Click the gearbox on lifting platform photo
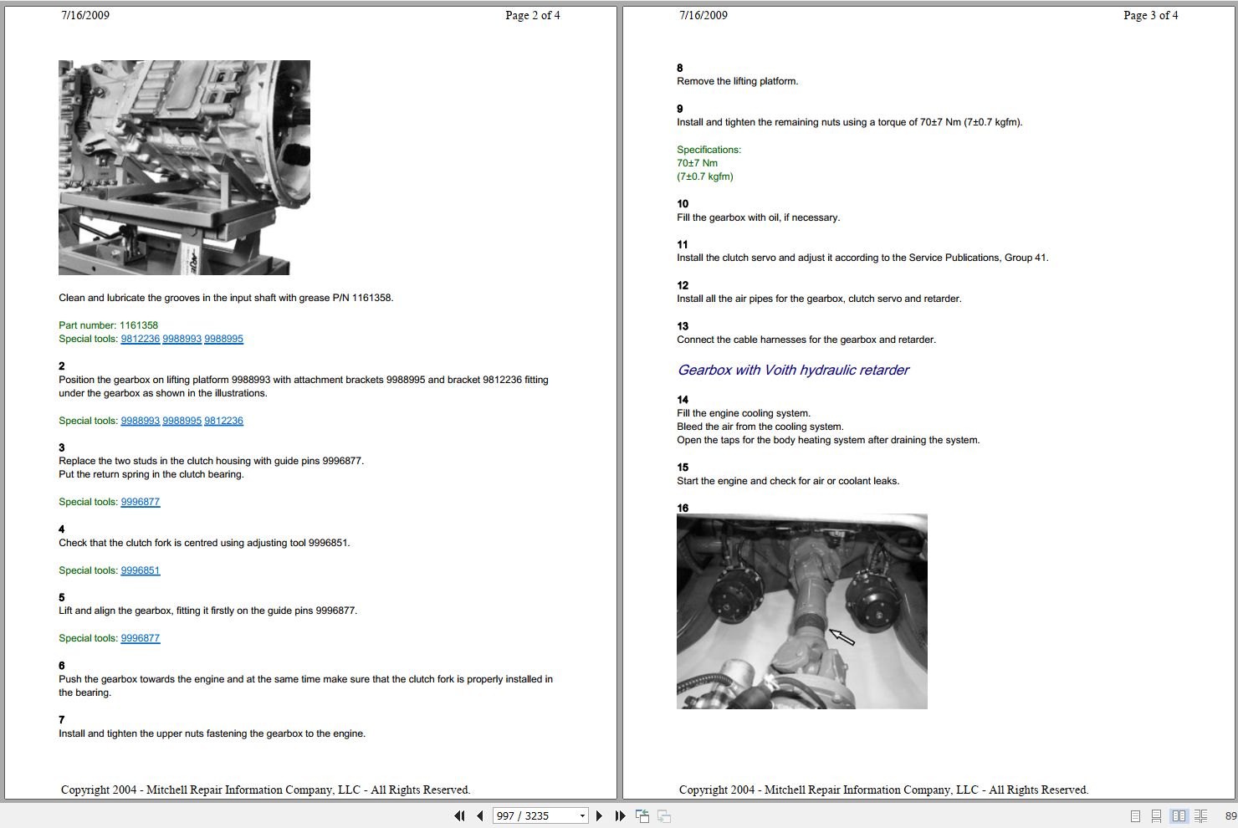The image size is (1238, 828). point(184,167)
